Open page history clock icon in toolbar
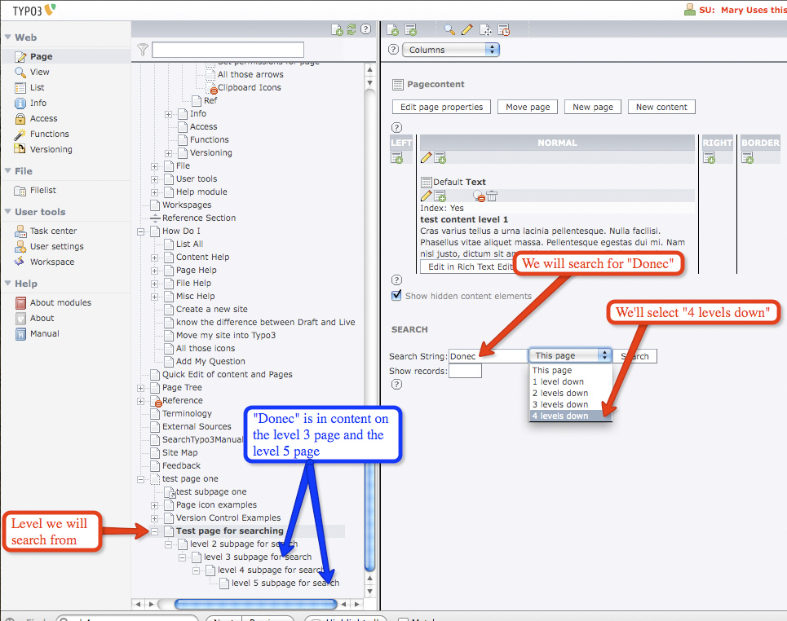This screenshot has height=621, width=787. (504, 30)
